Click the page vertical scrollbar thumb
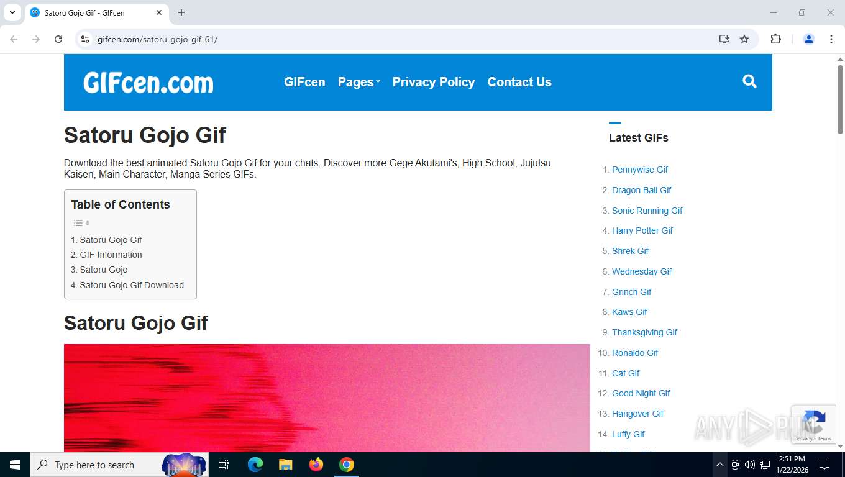This screenshot has width=845, height=477. coord(840,99)
